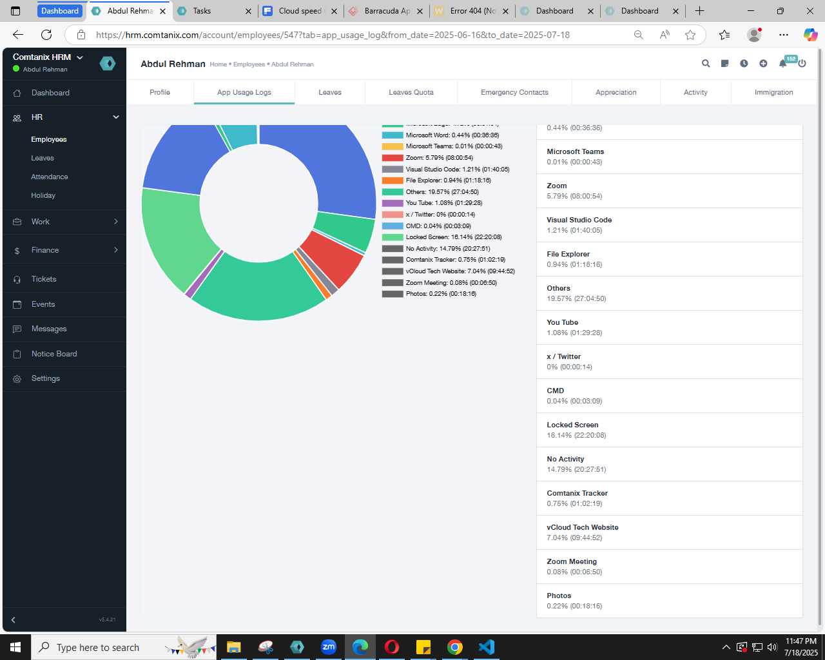Toggle Visual Studio Code legend entry

click(x=446, y=170)
